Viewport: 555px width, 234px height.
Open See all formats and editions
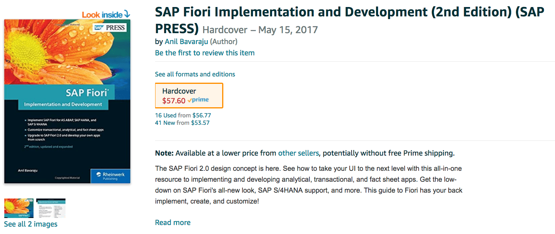pos(195,74)
